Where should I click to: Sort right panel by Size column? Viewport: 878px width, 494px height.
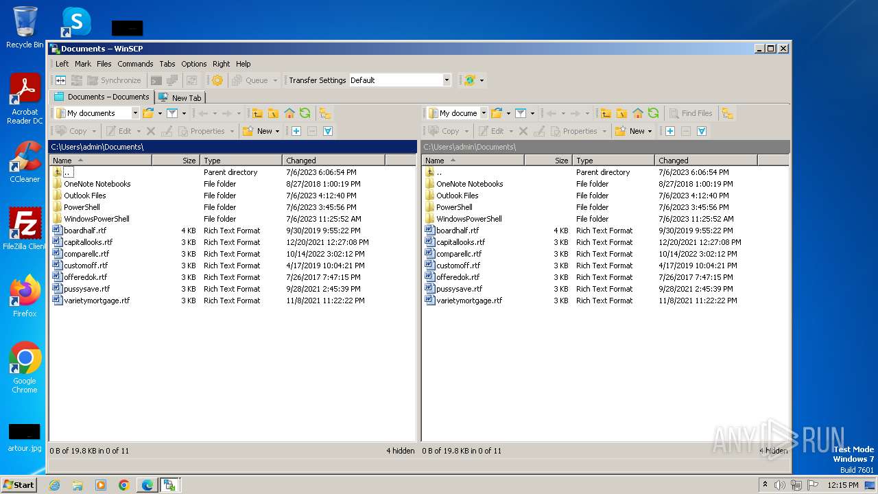point(548,161)
